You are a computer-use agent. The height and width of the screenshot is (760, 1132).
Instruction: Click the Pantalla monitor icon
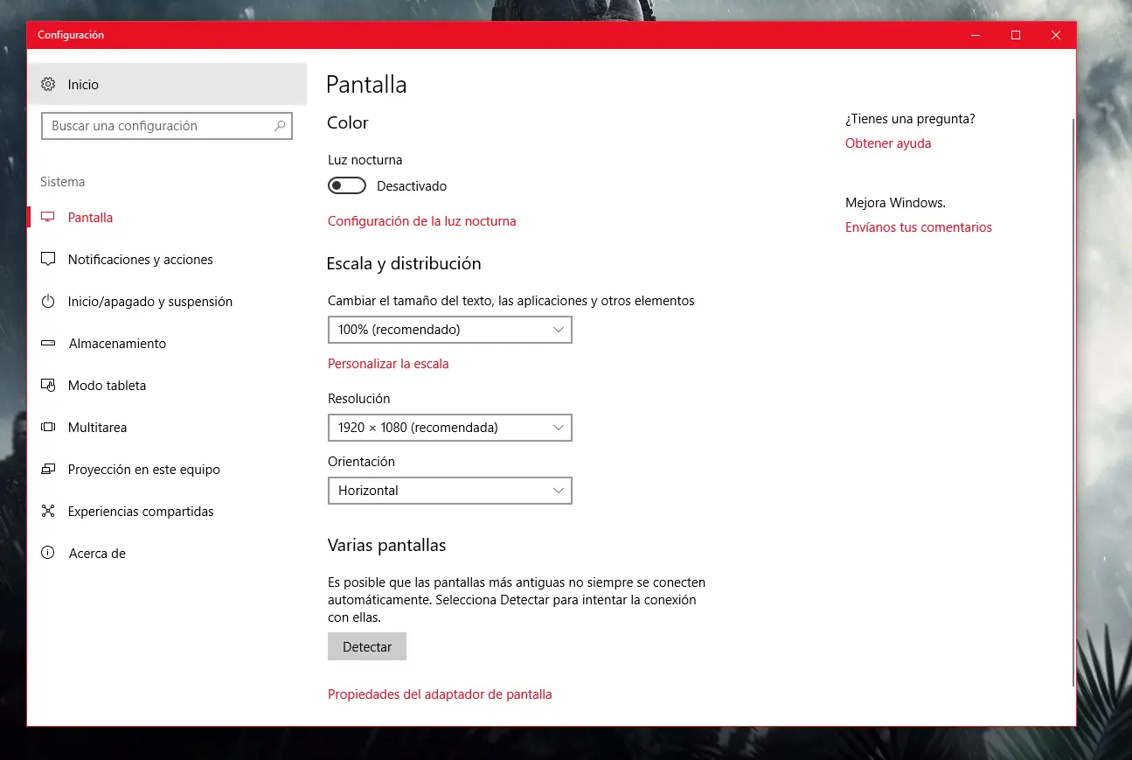coord(48,218)
